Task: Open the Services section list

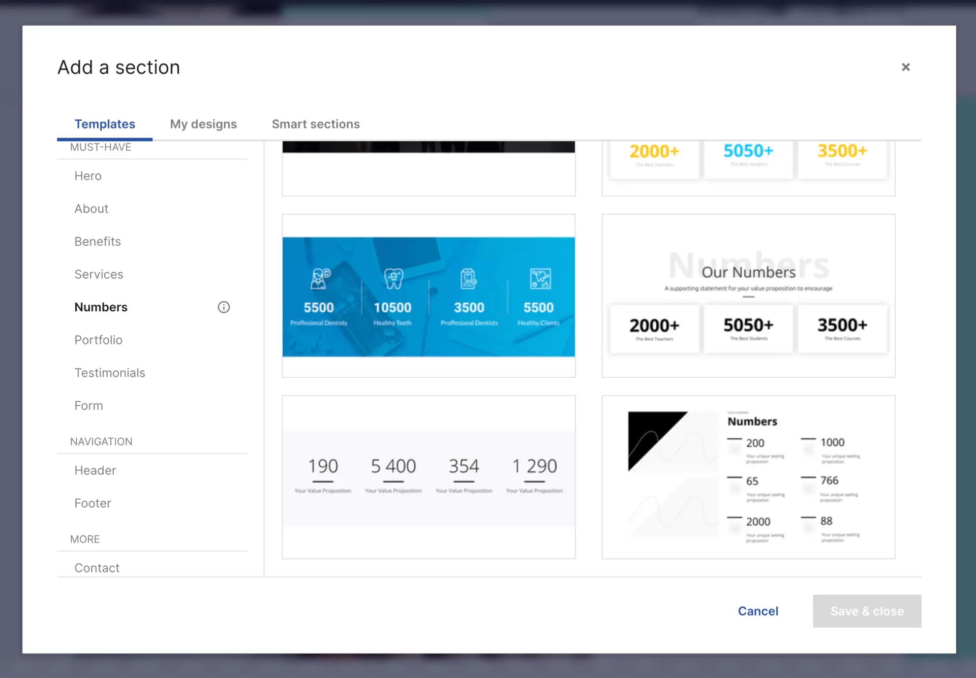Action: coord(99,274)
